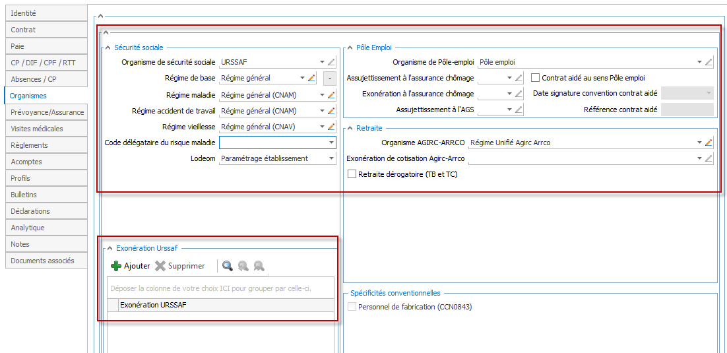The width and height of the screenshot is (727, 353).
Task: Check Contrat aidé au sens Pôle emploi
Action: coord(535,77)
